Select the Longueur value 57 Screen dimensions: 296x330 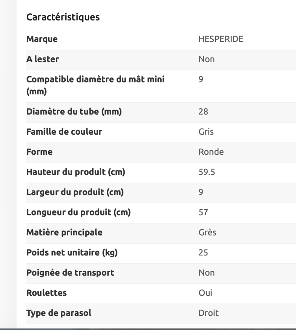tap(203, 212)
